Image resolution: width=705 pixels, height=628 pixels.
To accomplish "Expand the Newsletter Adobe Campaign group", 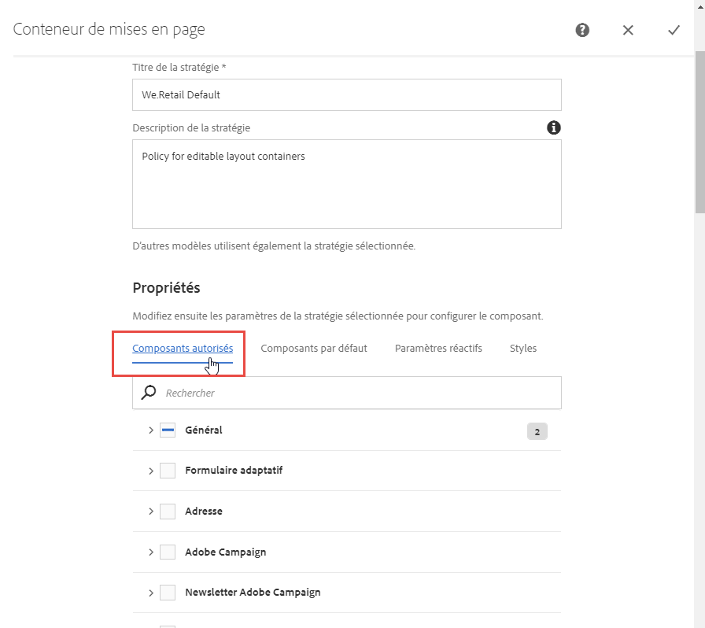I will pyautogui.click(x=150, y=593).
